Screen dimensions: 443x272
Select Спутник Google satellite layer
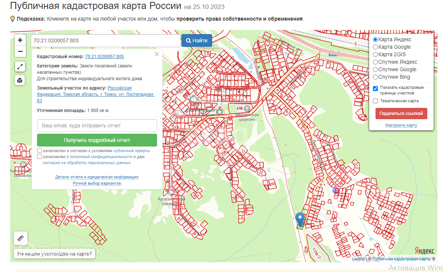[375, 69]
